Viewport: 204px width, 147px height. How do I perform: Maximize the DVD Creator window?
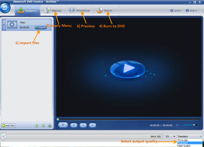coord(195,2)
